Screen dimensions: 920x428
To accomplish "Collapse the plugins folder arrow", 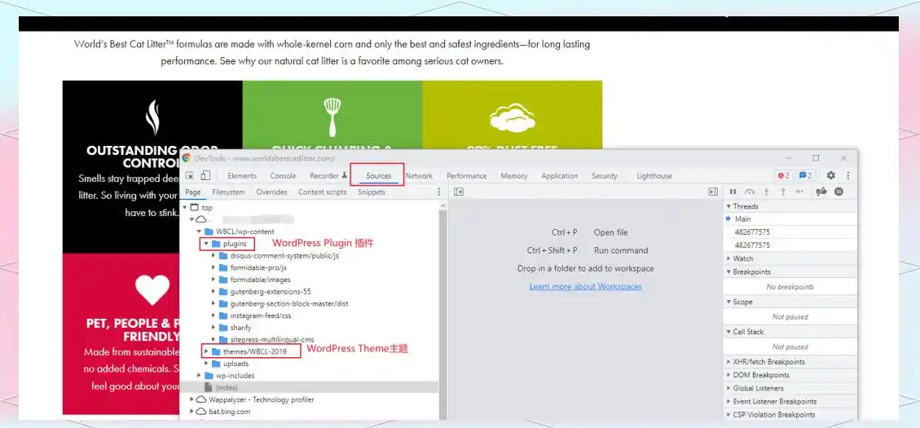I will (x=206, y=244).
